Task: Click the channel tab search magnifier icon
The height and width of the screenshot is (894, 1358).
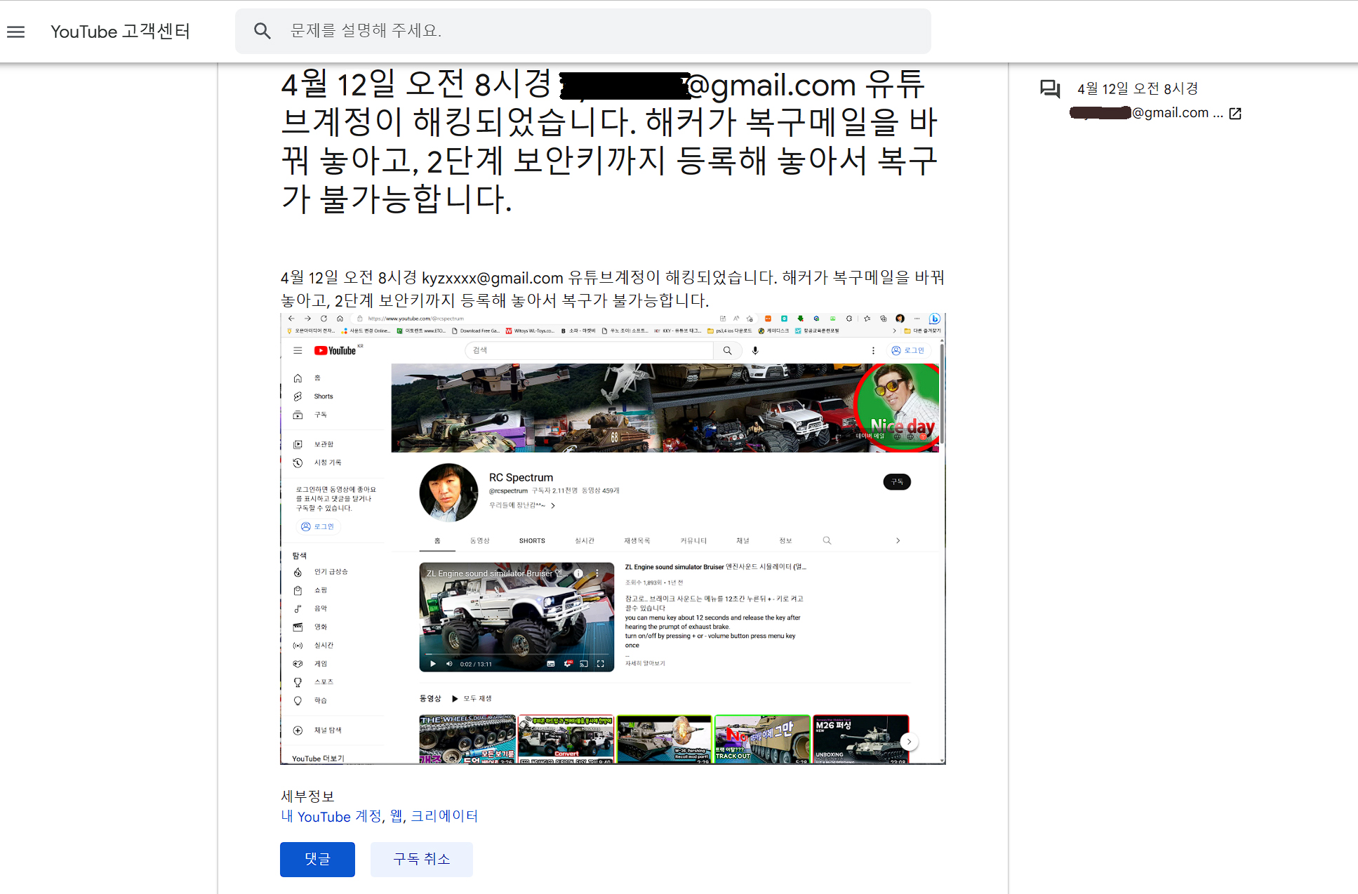Action: click(827, 540)
